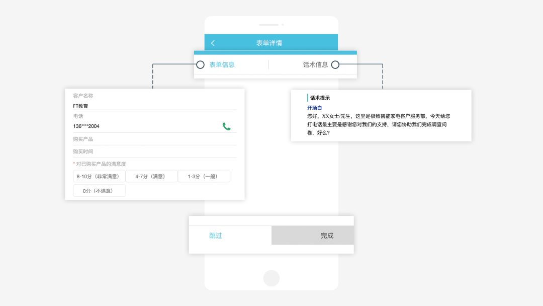Switch to the 表单信息 tab
The image size is (543, 306).
(x=222, y=65)
